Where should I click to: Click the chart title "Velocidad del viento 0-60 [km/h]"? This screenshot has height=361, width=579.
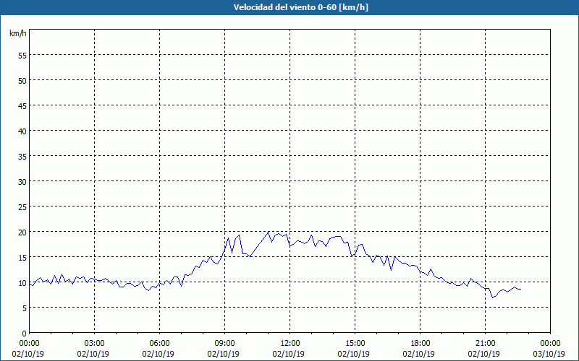click(300, 7)
